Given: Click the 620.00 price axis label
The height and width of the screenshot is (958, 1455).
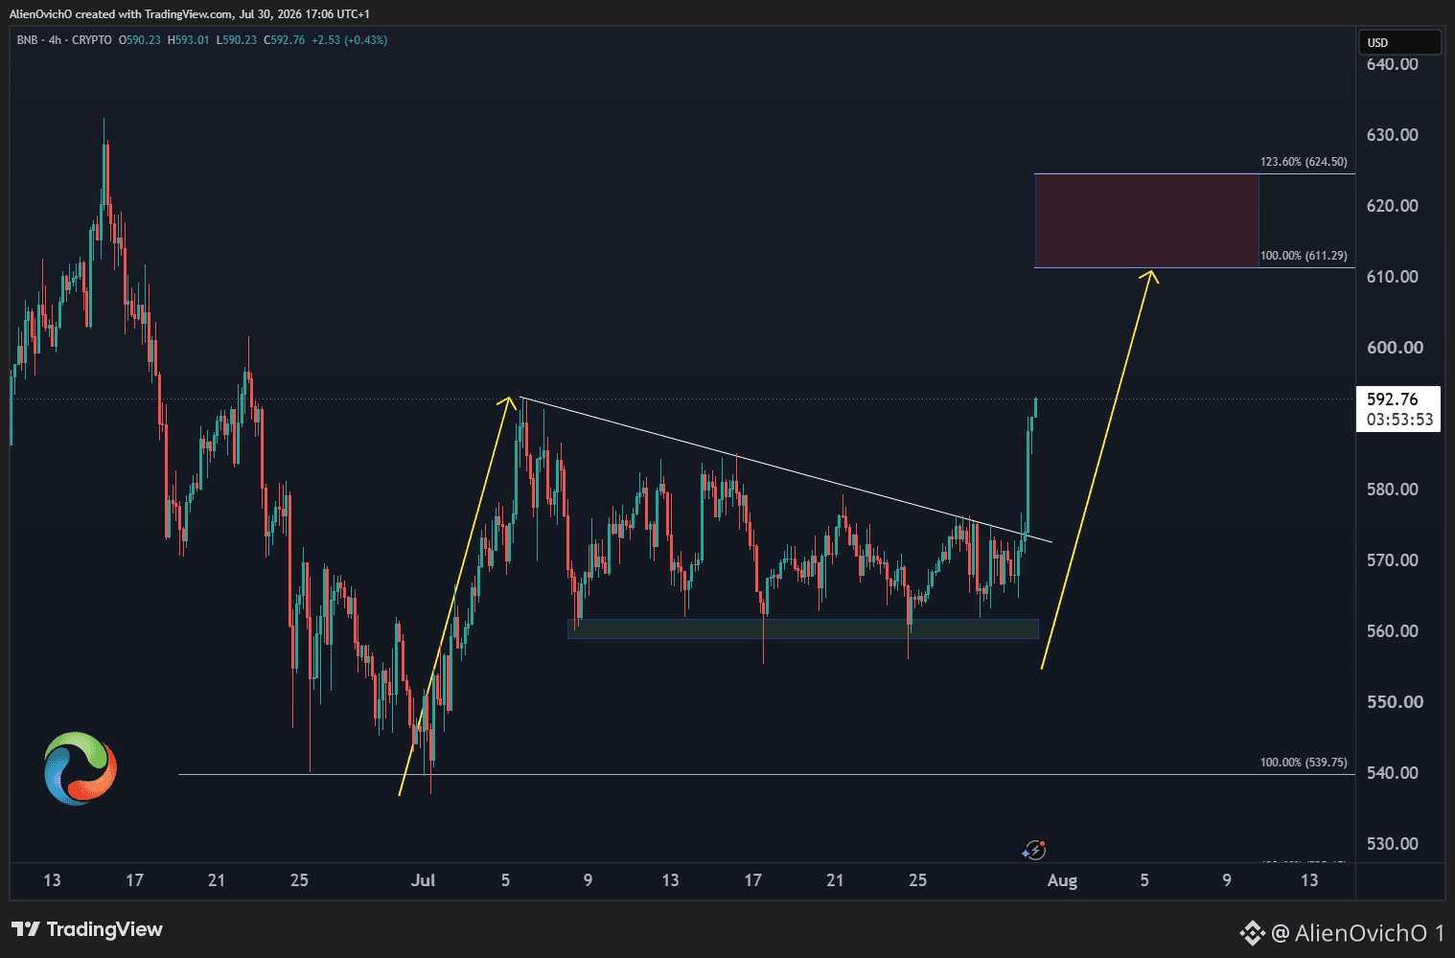Looking at the screenshot, I should (x=1393, y=206).
